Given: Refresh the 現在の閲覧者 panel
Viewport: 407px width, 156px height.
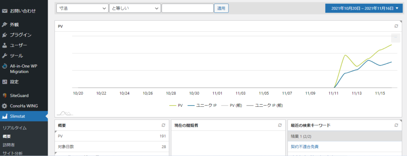Looking at the screenshot, I should 280,125.
